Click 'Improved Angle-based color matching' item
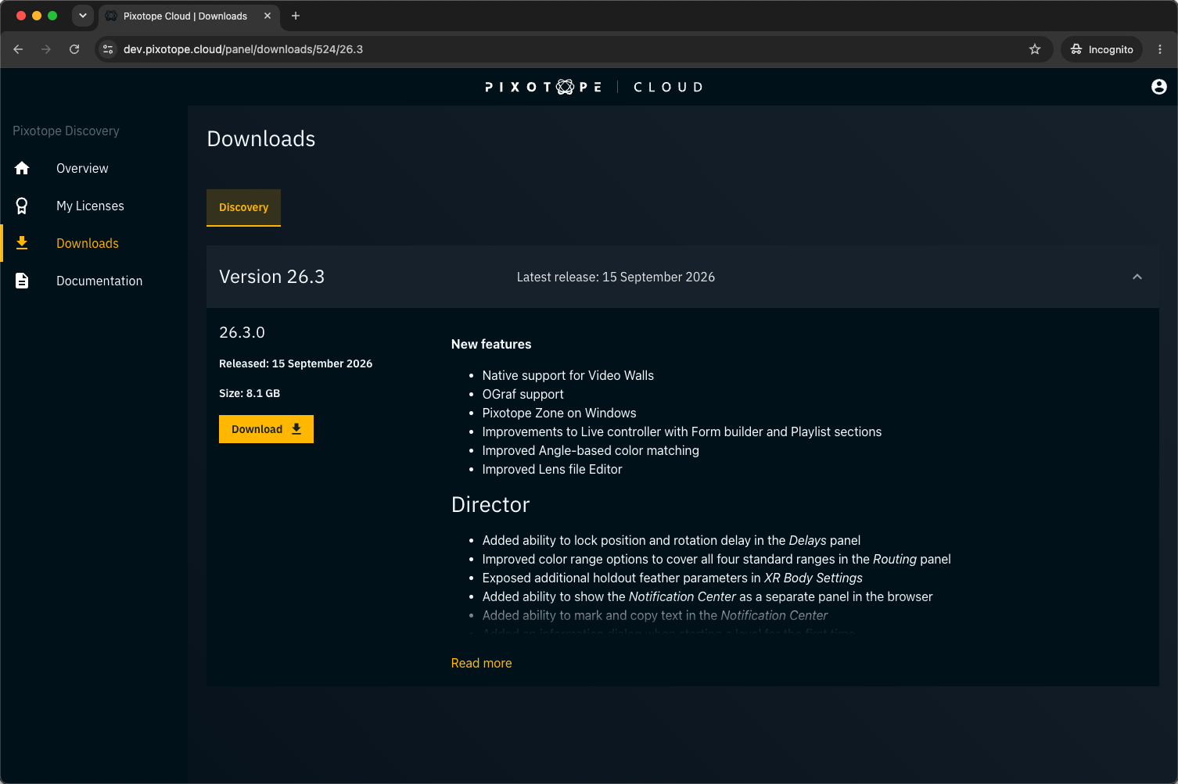This screenshot has width=1178, height=784. coord(591,450)
